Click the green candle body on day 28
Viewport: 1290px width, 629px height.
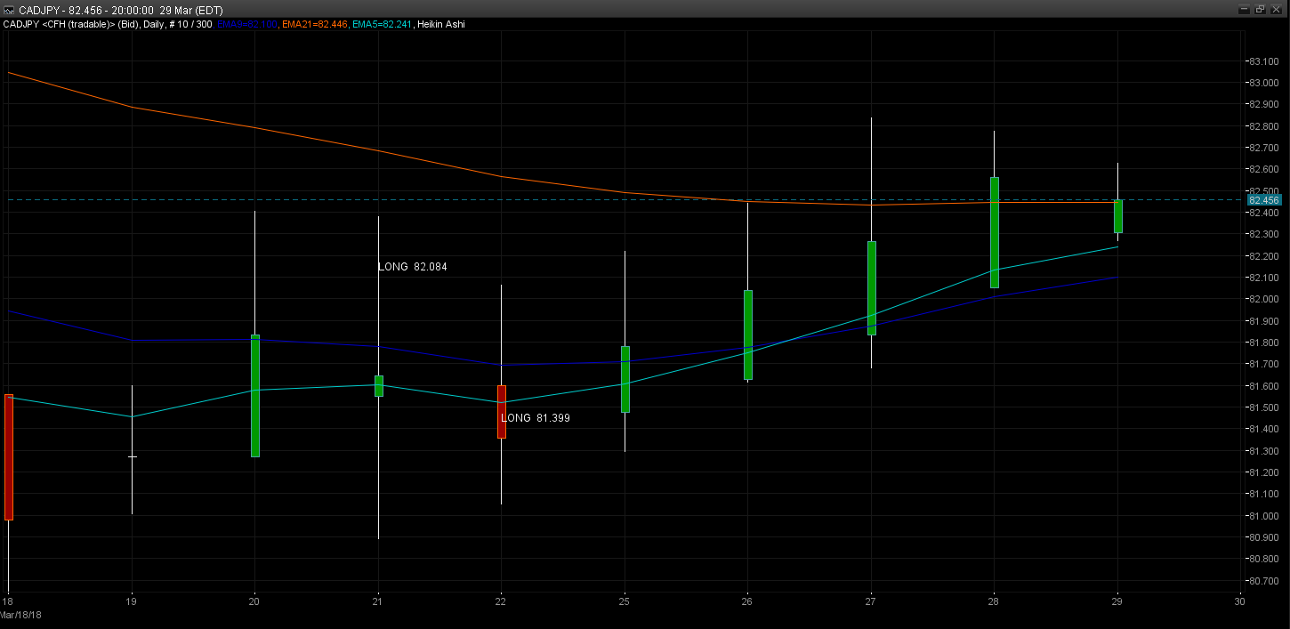(x=994, y=232)
